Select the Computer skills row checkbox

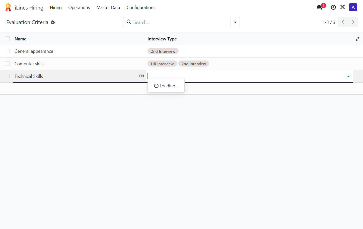pos(7,64)
